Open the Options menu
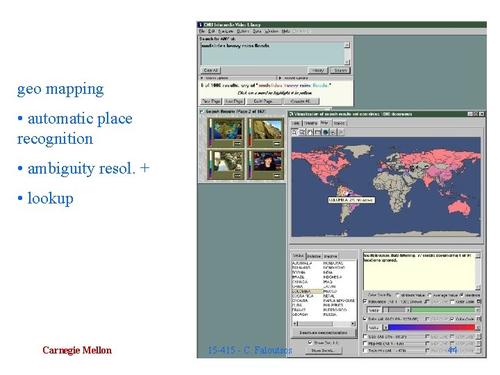Viewport: 500px width, 375px height. pyautogui.click(x=242, y=31)
